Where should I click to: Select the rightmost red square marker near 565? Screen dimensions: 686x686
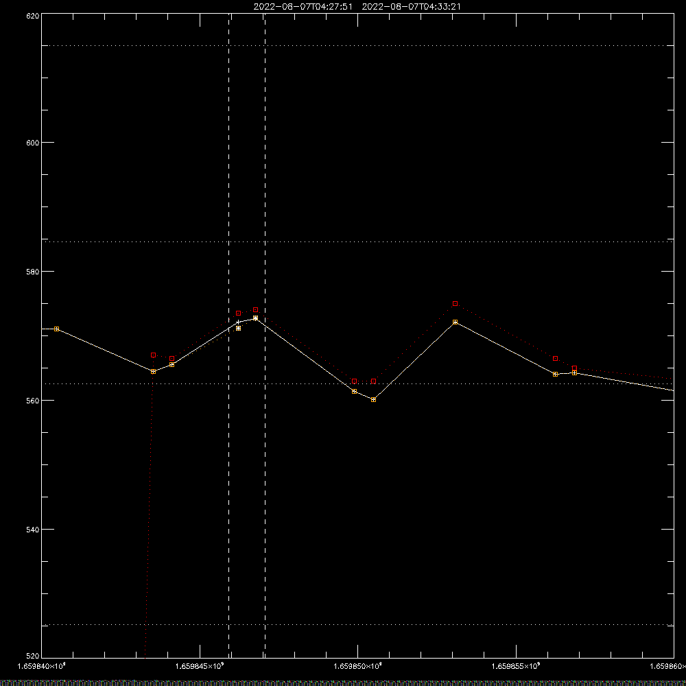click(574, 368)
